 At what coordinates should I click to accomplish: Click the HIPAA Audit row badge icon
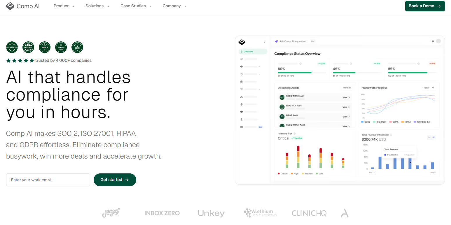click(x=282, y=117)
